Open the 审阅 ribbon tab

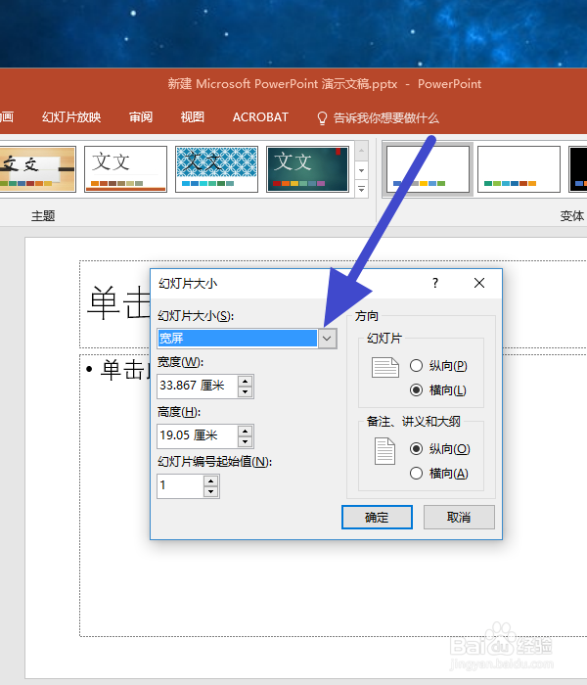pyautogui.click(x=141, y=117)
